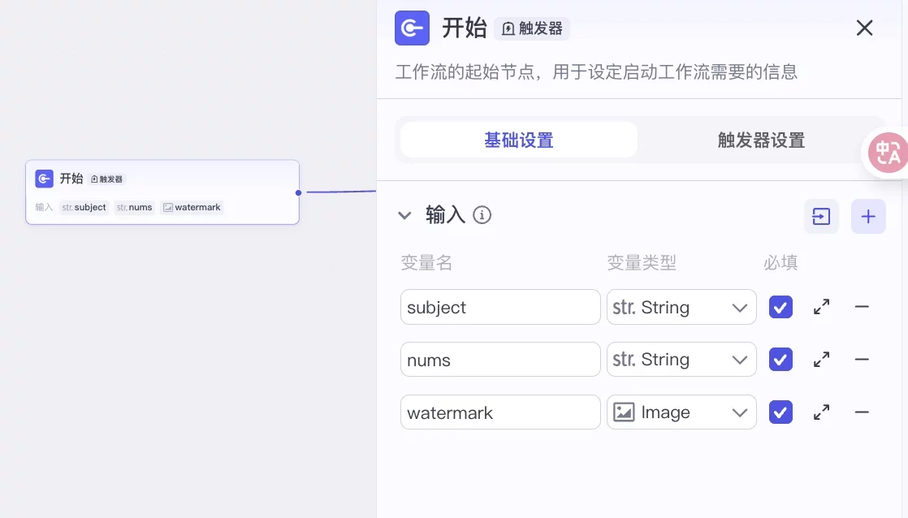Viewport: 908px width, 518px height.
Task: Expand the subject variable using its diagonal arrow icon
Action: coord(821,307)
